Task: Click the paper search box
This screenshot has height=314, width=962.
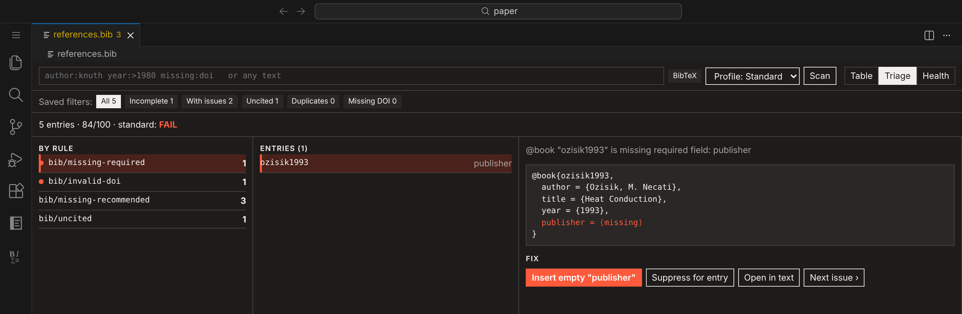Action: coord(498,11)
